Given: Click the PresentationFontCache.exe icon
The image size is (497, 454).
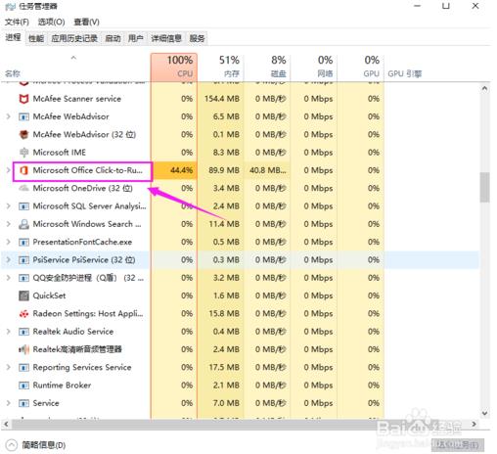Looking at the screenshot, I should [23, 242].
